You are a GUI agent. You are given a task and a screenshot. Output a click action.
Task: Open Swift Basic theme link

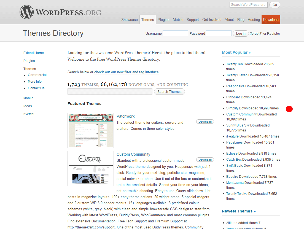pyautogui.click(x=234, y=165)
